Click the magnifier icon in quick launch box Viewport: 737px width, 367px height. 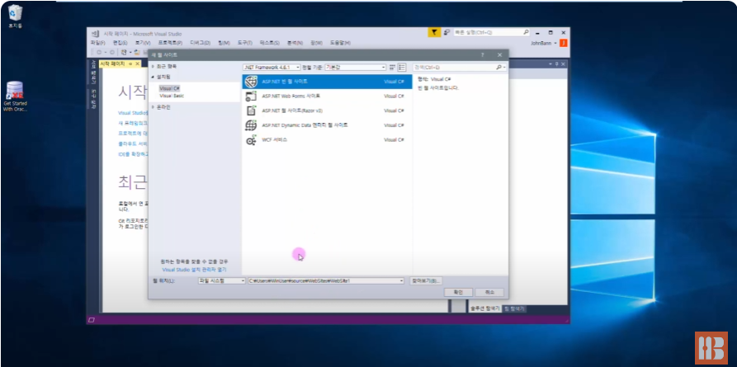click(x=526, y=32)
